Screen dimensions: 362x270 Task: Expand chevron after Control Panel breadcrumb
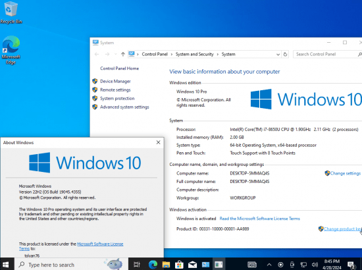pos(172,54)
